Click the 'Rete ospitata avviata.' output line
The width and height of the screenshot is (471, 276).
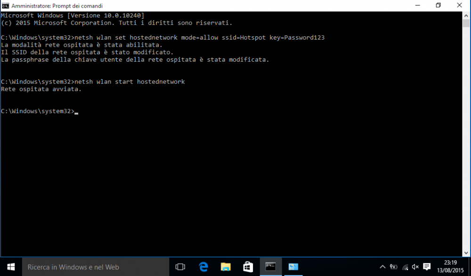(41, 89)
